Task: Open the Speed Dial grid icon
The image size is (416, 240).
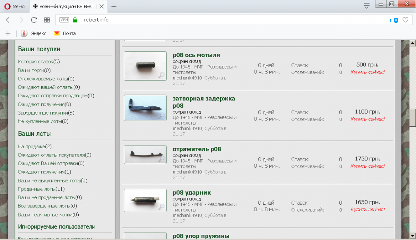Action: [47, 20]
